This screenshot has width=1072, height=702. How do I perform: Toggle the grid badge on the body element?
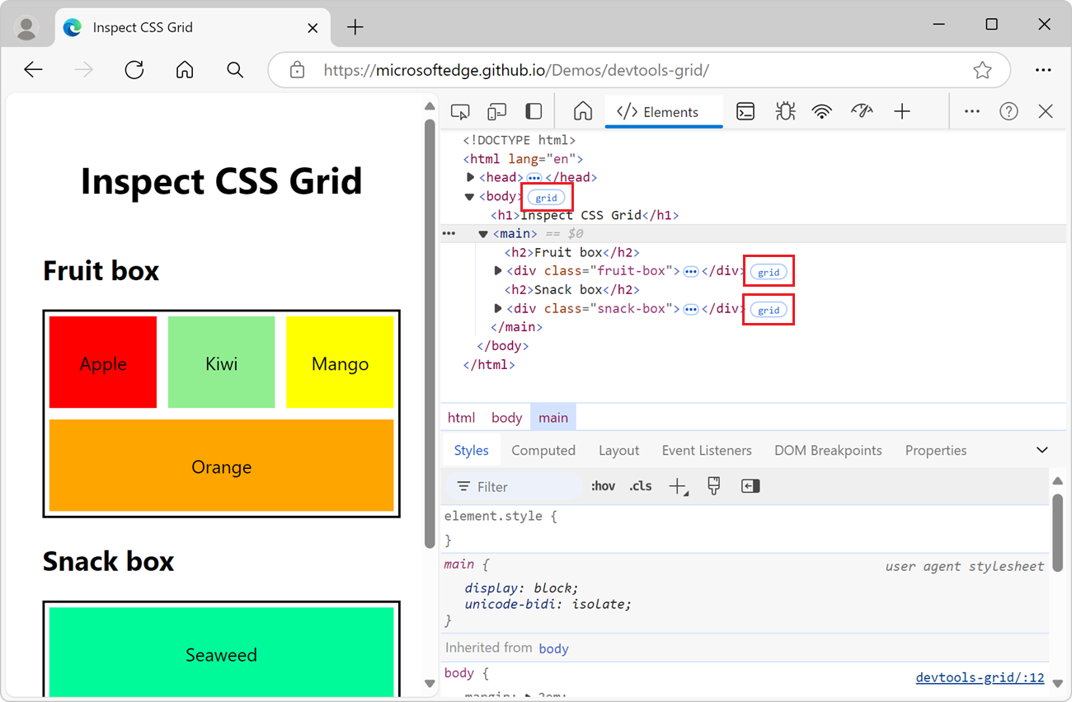pyautogui.click(x=547, y=197)
